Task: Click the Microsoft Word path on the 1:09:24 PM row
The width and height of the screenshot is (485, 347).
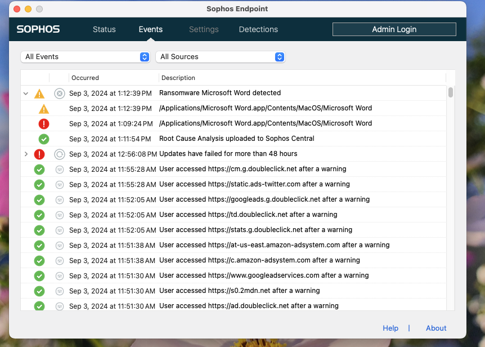Action: point(266,123)
